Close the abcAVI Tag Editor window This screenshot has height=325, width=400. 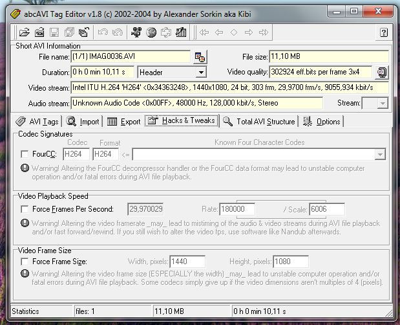pos(378,12)
